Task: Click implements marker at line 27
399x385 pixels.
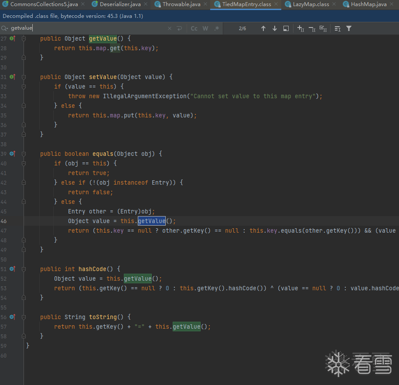Action: click(12, 38)
